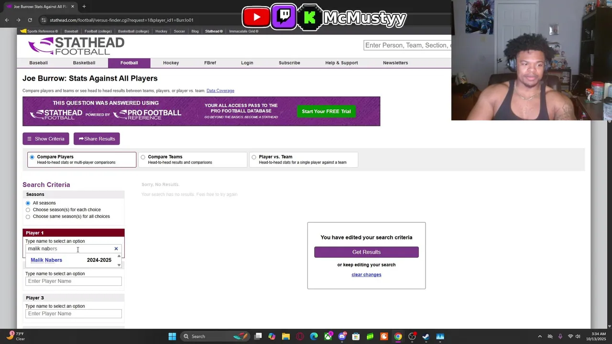Click the Share Results button
Screen dimensions: 612x344
(97, 139)
